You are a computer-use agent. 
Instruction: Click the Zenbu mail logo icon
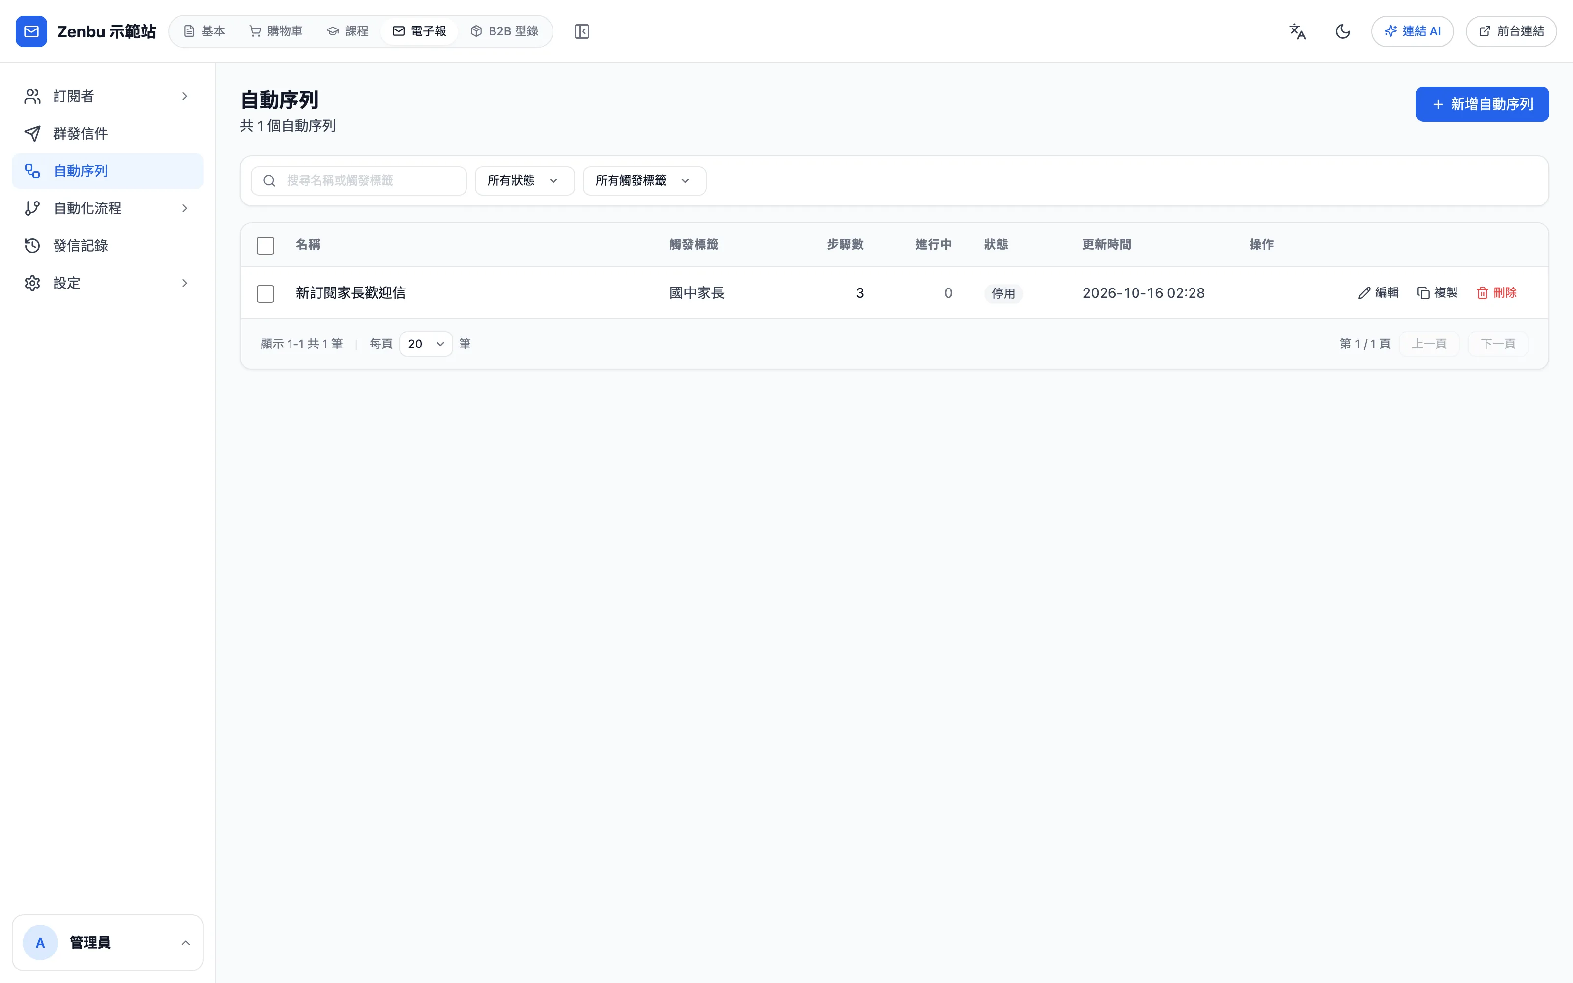(x=31, y=31)
